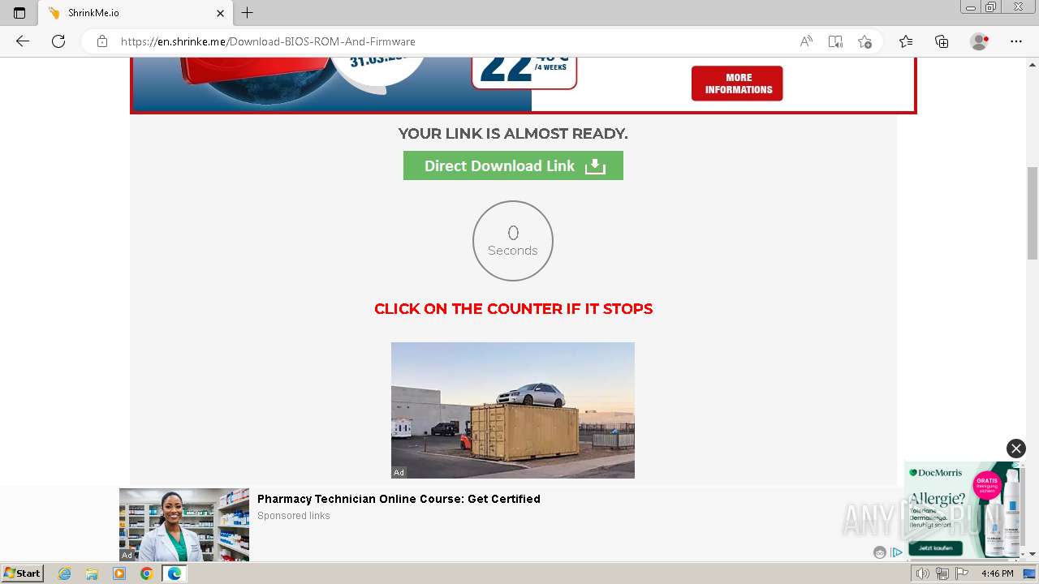Click the seconds countdown counter
Image resolution: width=1039 pixels, height=584 pixels.
(513, 241)
